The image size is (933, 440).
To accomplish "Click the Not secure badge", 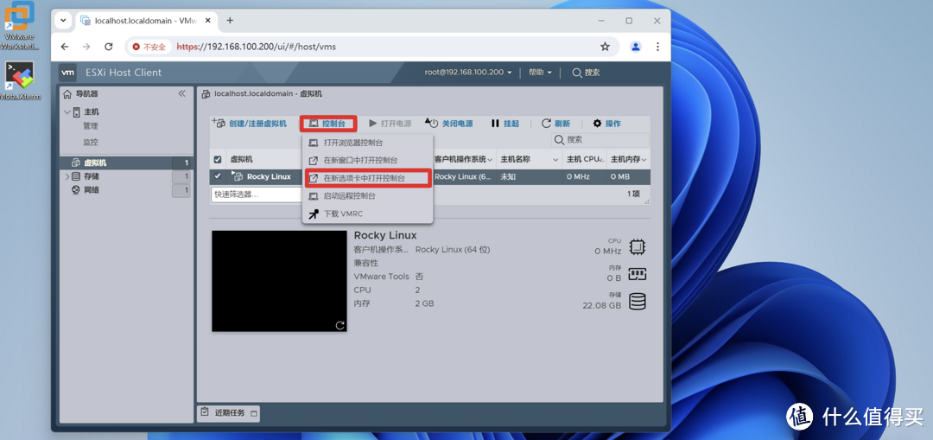I will point(149,47).
